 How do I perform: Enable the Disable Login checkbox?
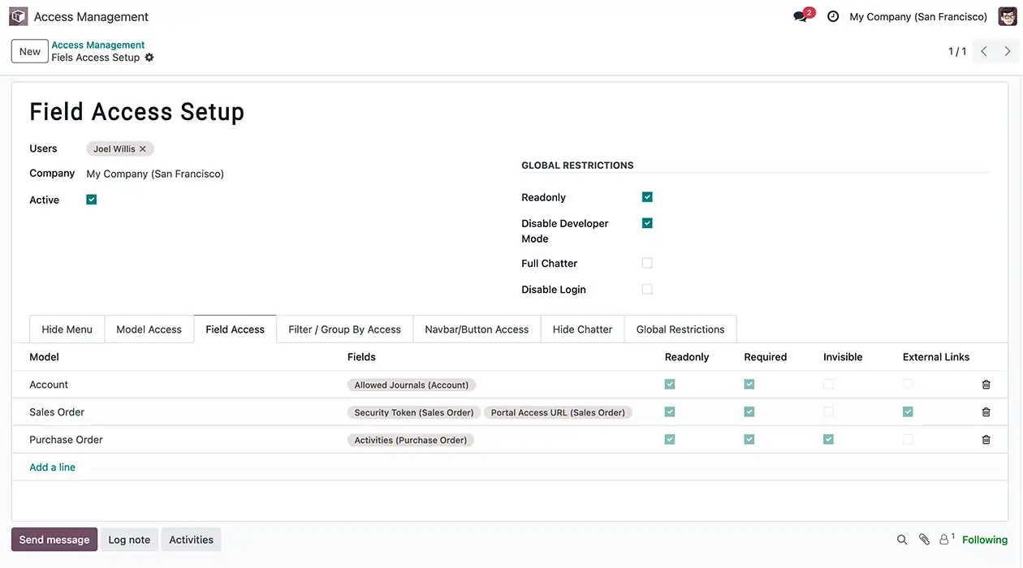[647, 289]
